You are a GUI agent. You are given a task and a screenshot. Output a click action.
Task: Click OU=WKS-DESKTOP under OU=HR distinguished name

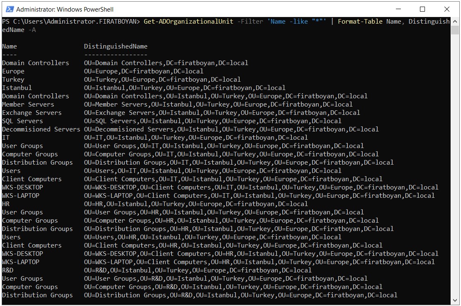tap(261, 254)
